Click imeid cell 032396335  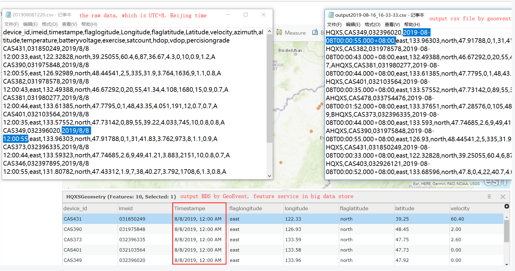(145, 239)
